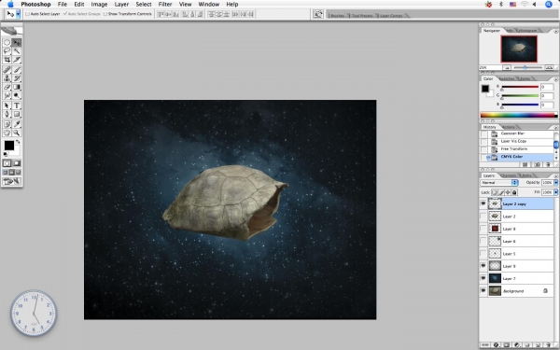Select the Pen tool

[x=7, y=114]
